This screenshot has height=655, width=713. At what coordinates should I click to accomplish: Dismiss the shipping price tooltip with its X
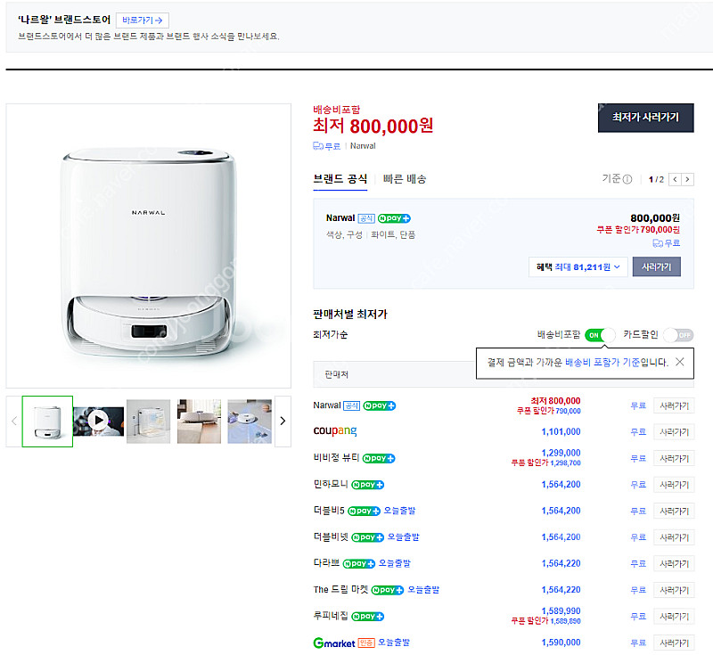pos(678,363)
